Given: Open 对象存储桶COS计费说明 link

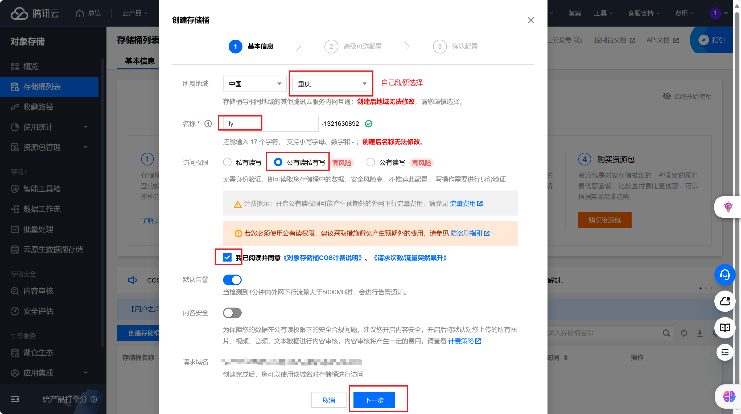Looking at the screenshot, I should point(323,258).
